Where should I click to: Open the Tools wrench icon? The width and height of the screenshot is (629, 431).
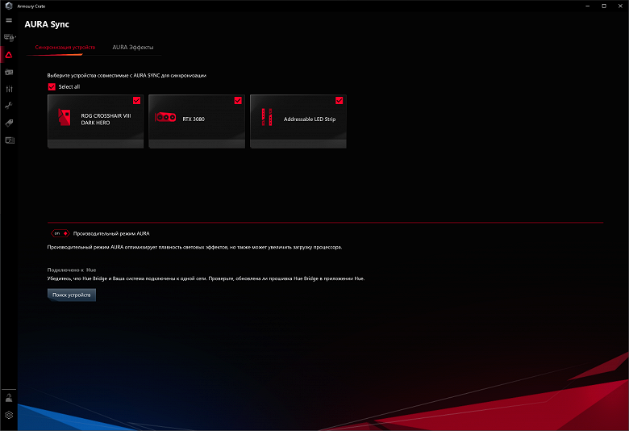click(9, 106)
